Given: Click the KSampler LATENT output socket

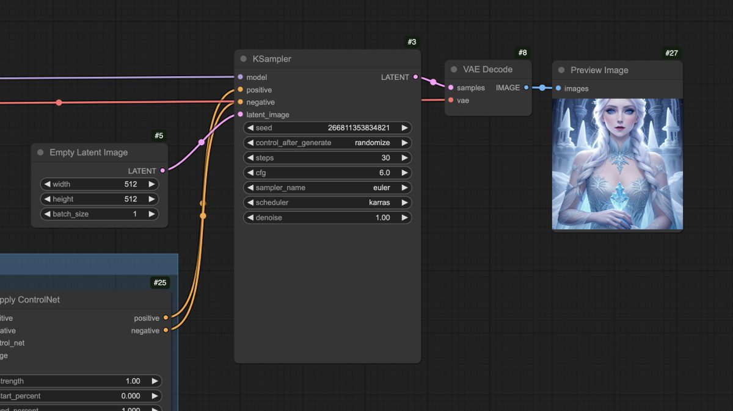Looking at the screenshot, I should point(415,77).
